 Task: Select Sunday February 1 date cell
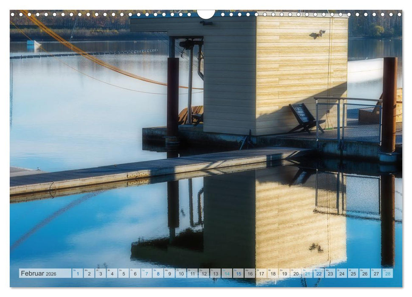(x=78, y=274)
